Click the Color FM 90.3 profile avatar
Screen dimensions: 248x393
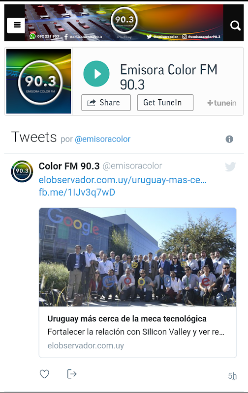(22, 171)
